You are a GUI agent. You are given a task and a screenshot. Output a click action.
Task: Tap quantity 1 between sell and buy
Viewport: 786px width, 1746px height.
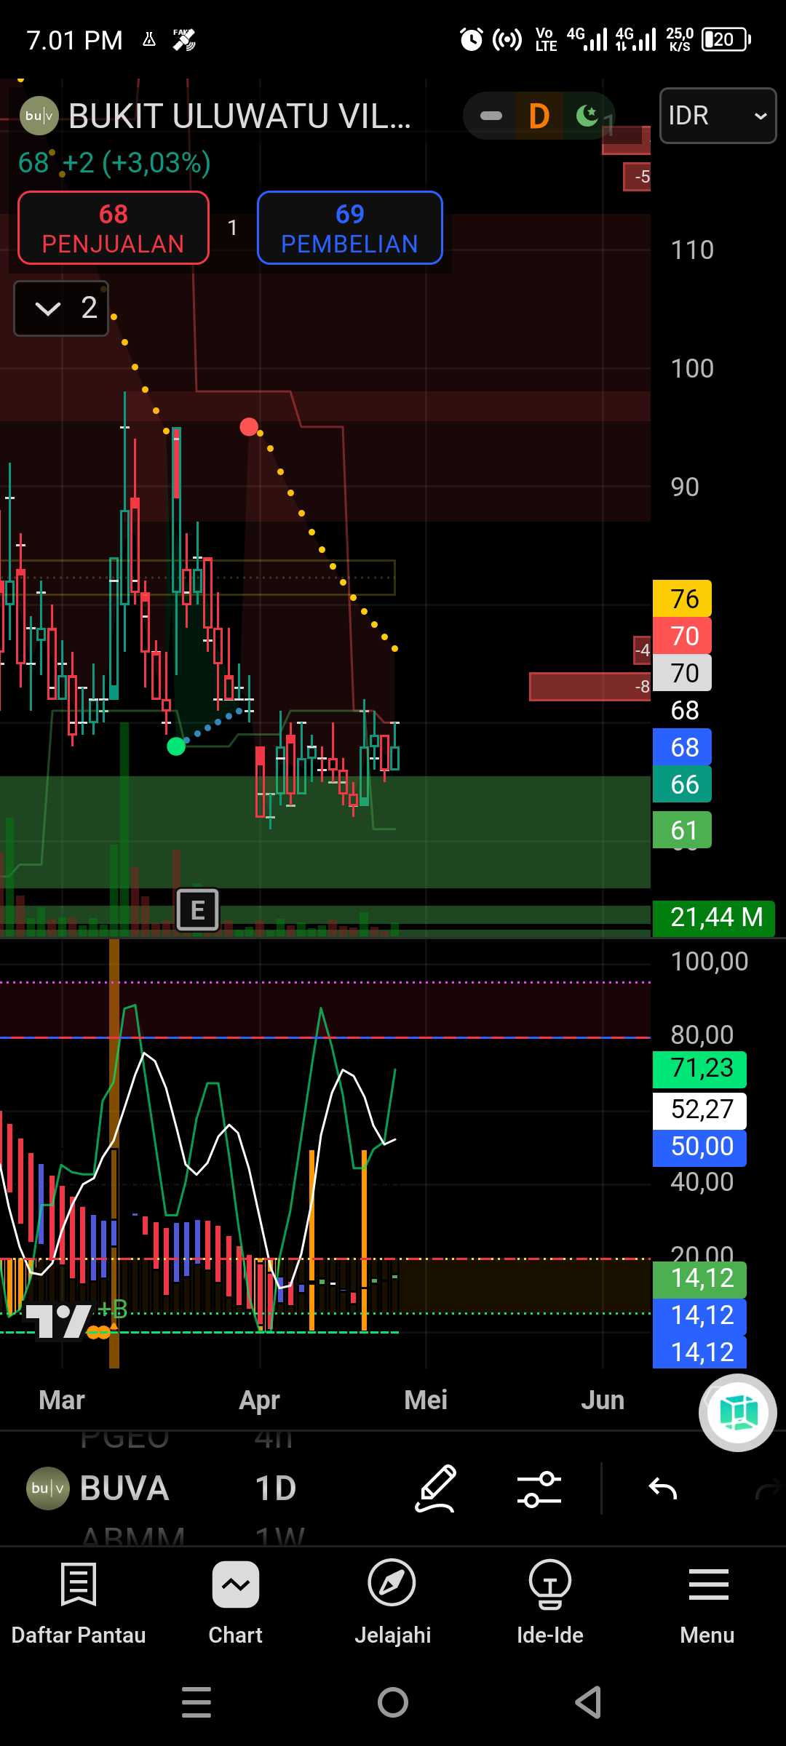click(233, 228)
